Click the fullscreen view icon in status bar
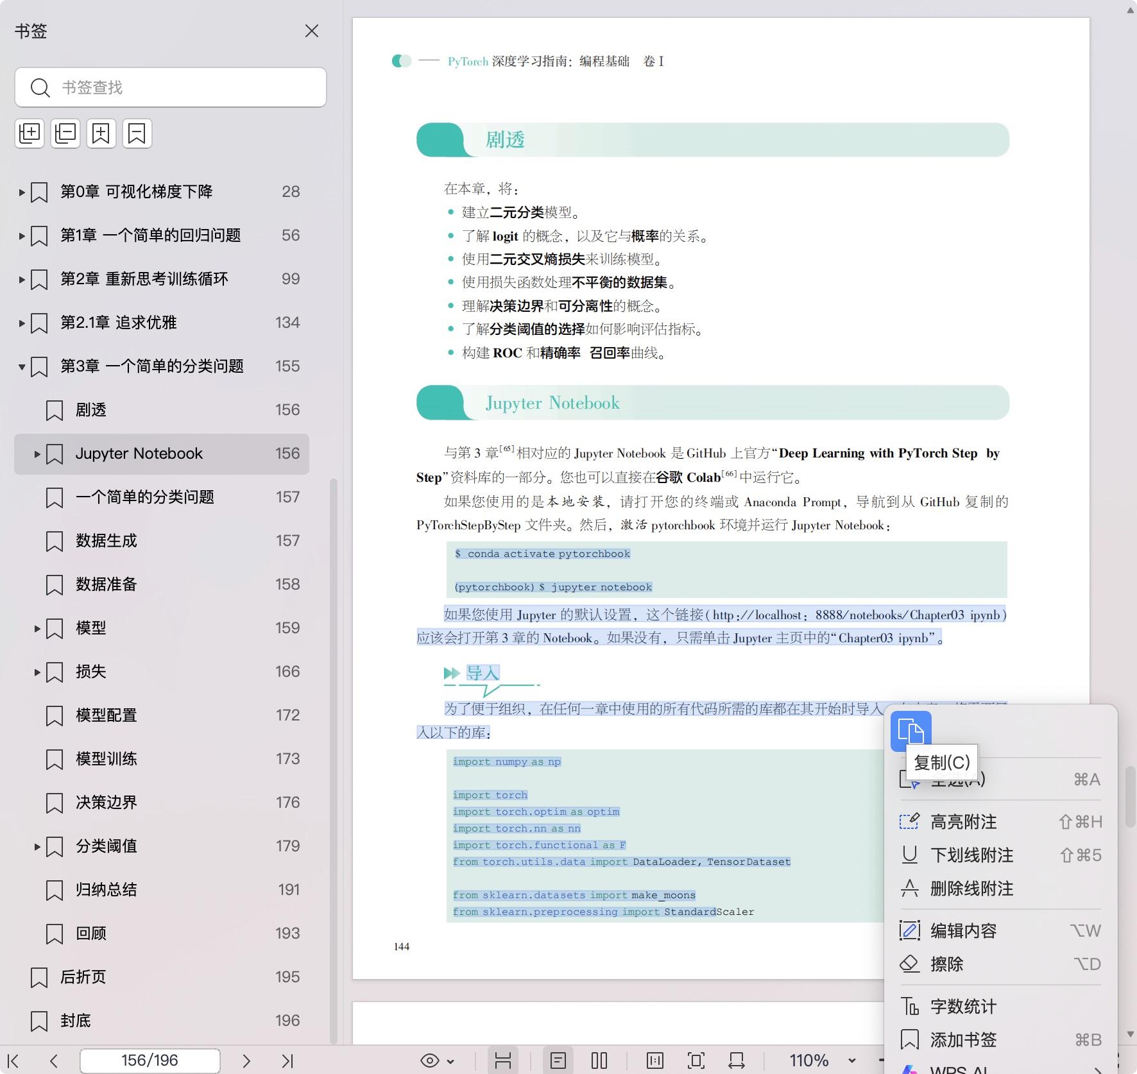 [696, 1061]
